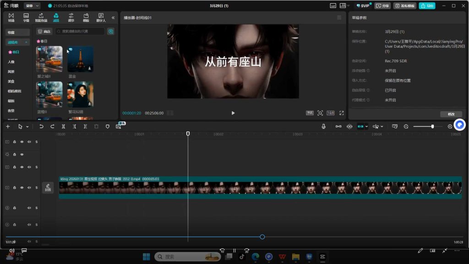Click the undo arrow in timeline toolbar

tap(41, 126)
